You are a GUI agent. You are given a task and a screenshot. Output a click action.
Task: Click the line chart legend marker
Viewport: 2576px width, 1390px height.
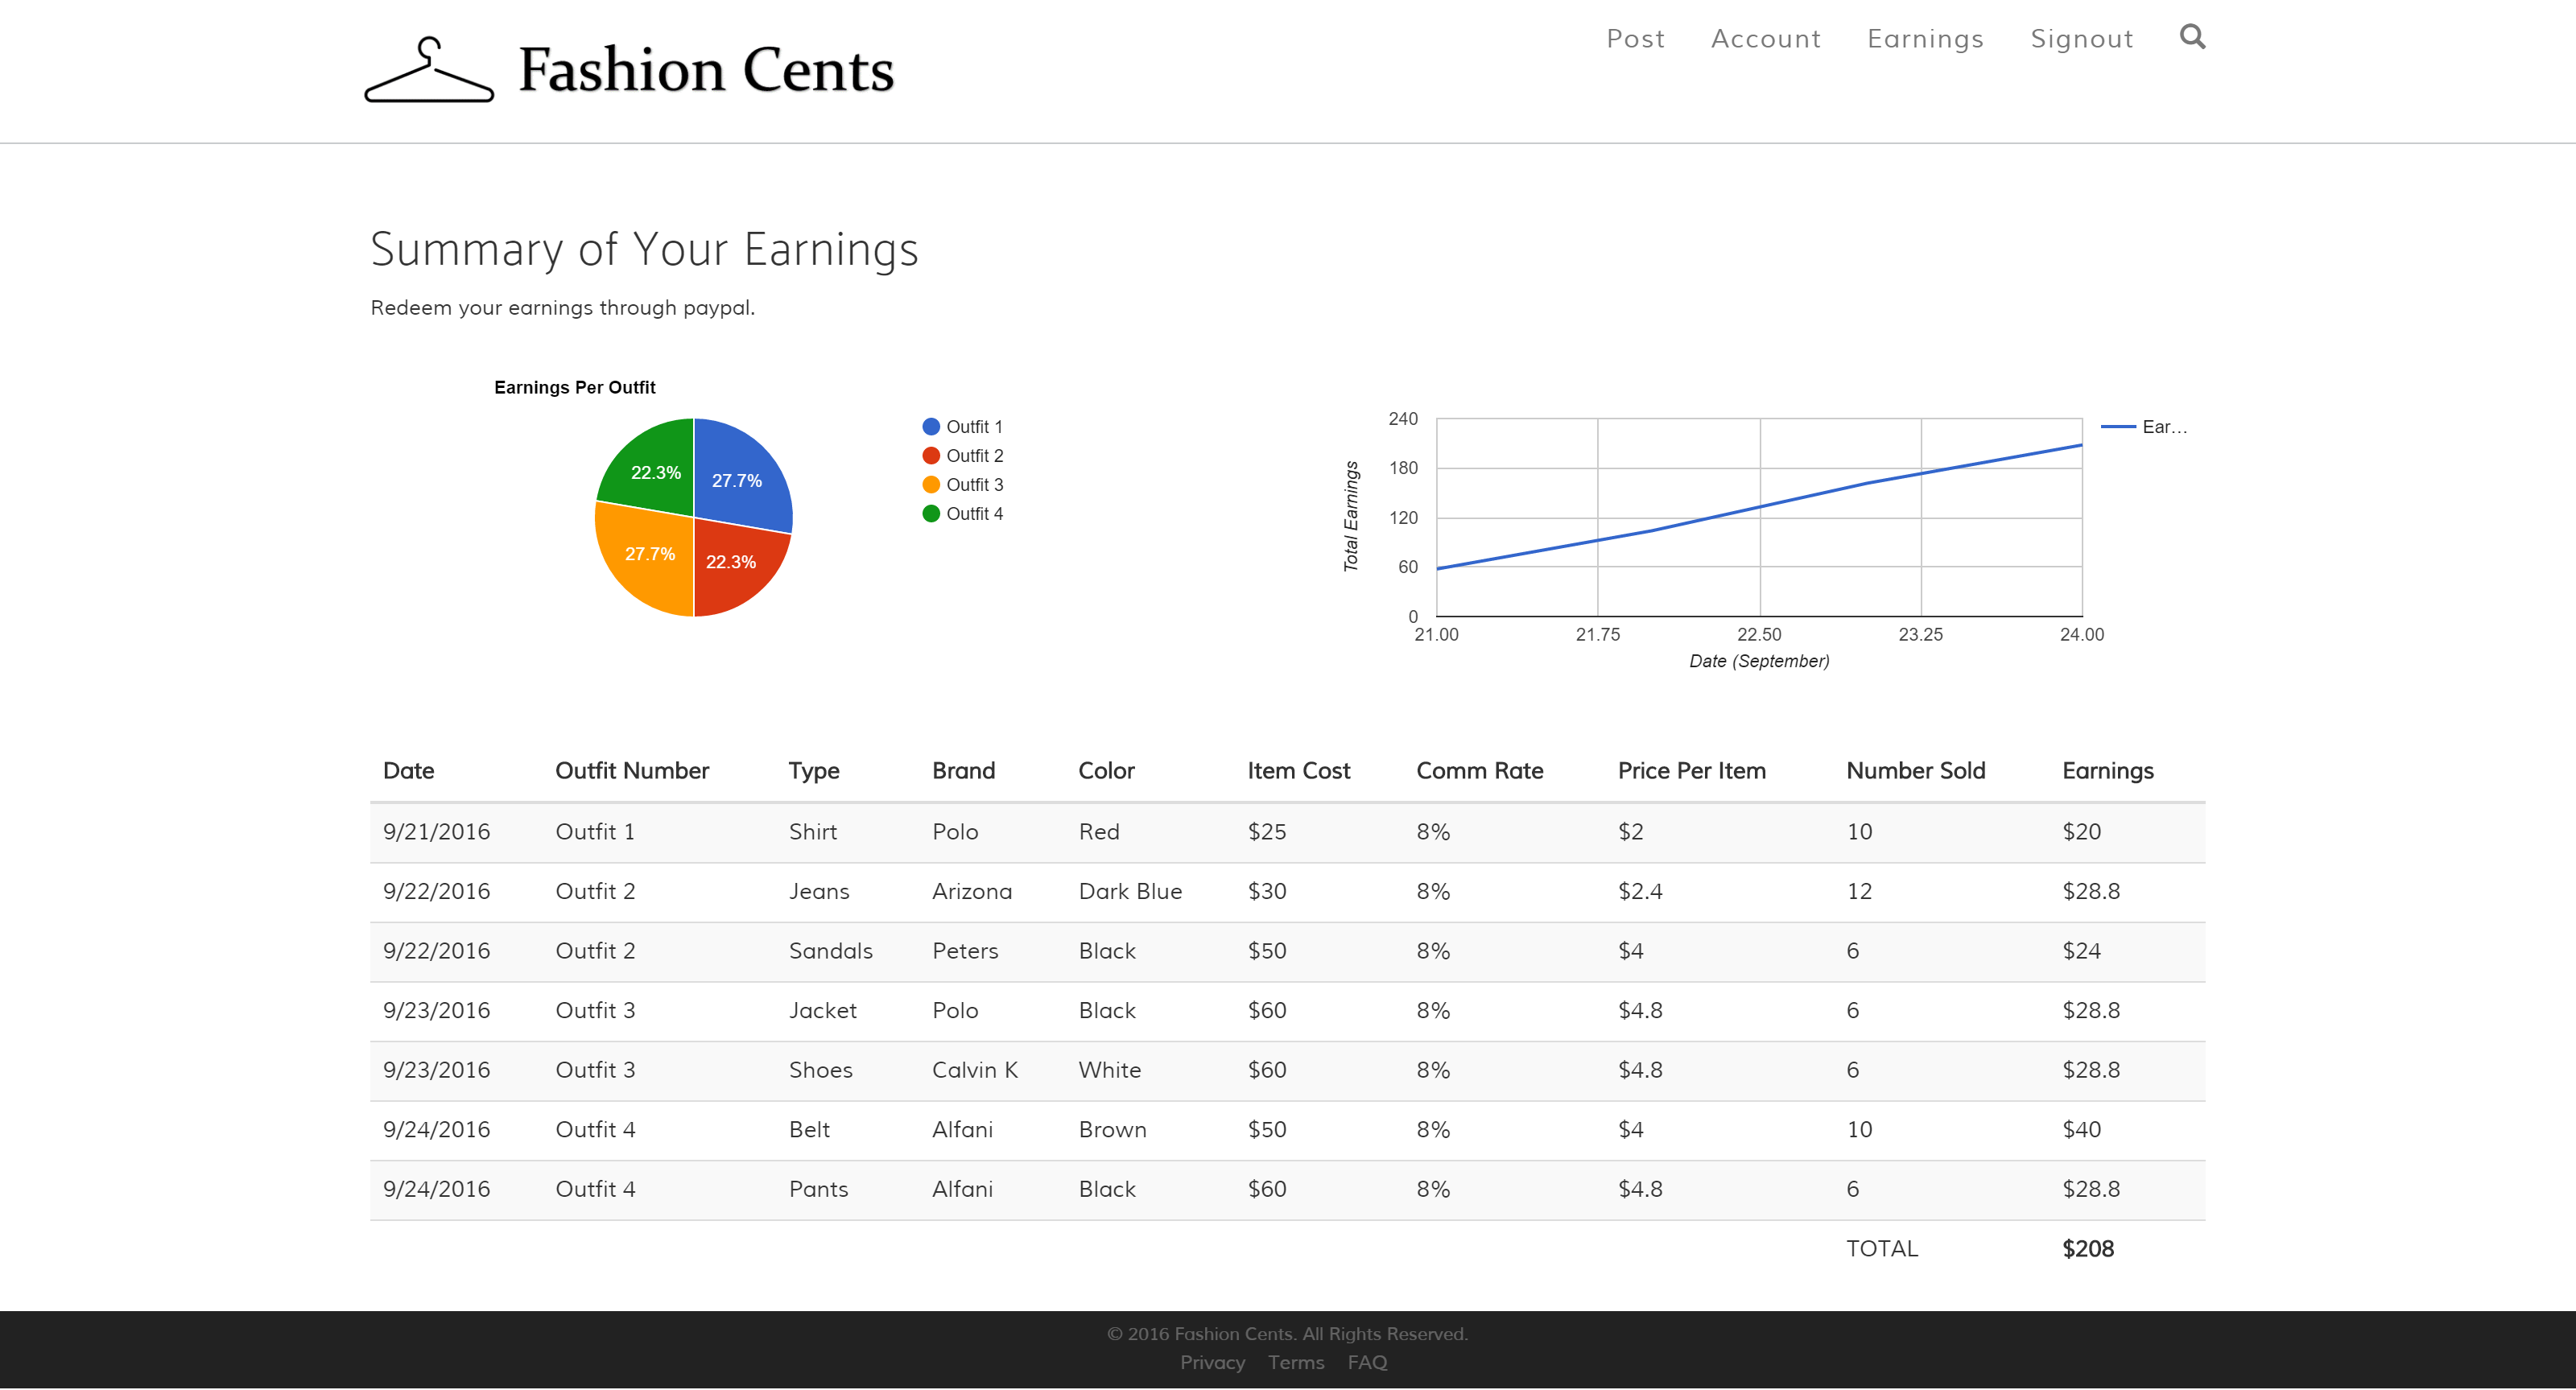pyautogui.click(x=2118, y=427)
